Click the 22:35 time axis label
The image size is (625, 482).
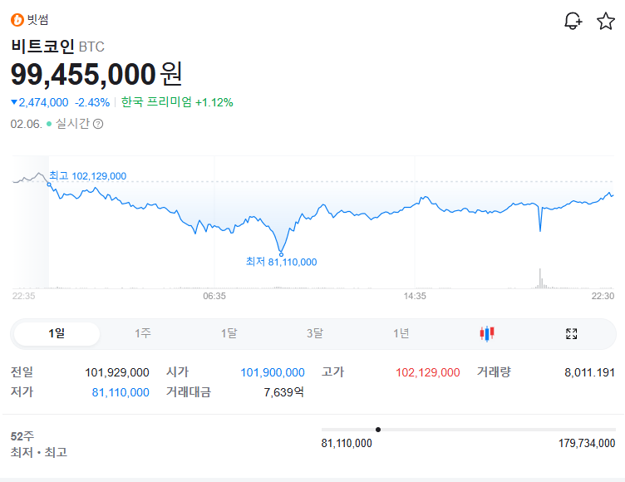(23, 296)
